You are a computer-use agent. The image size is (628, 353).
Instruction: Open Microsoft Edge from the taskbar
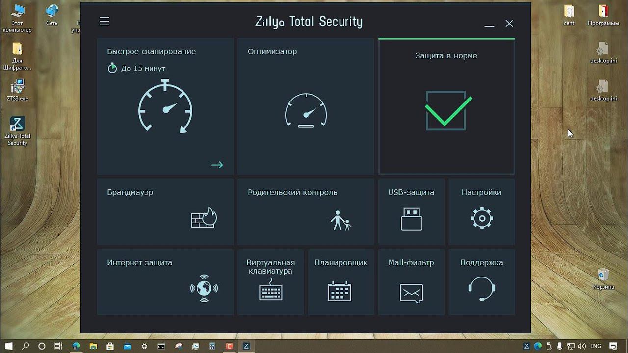pos(76,346)
